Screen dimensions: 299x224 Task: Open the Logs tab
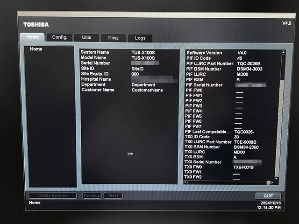(140, 38)
